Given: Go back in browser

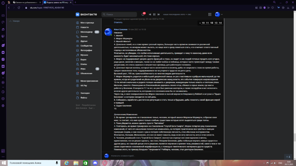Looking at the screenshot, I should pyautogui.click(x=9, y=8).
